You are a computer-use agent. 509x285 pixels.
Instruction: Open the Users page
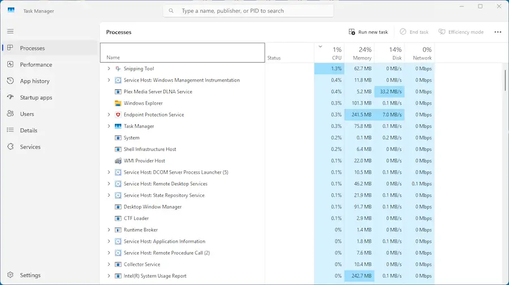tap(49, 114)
